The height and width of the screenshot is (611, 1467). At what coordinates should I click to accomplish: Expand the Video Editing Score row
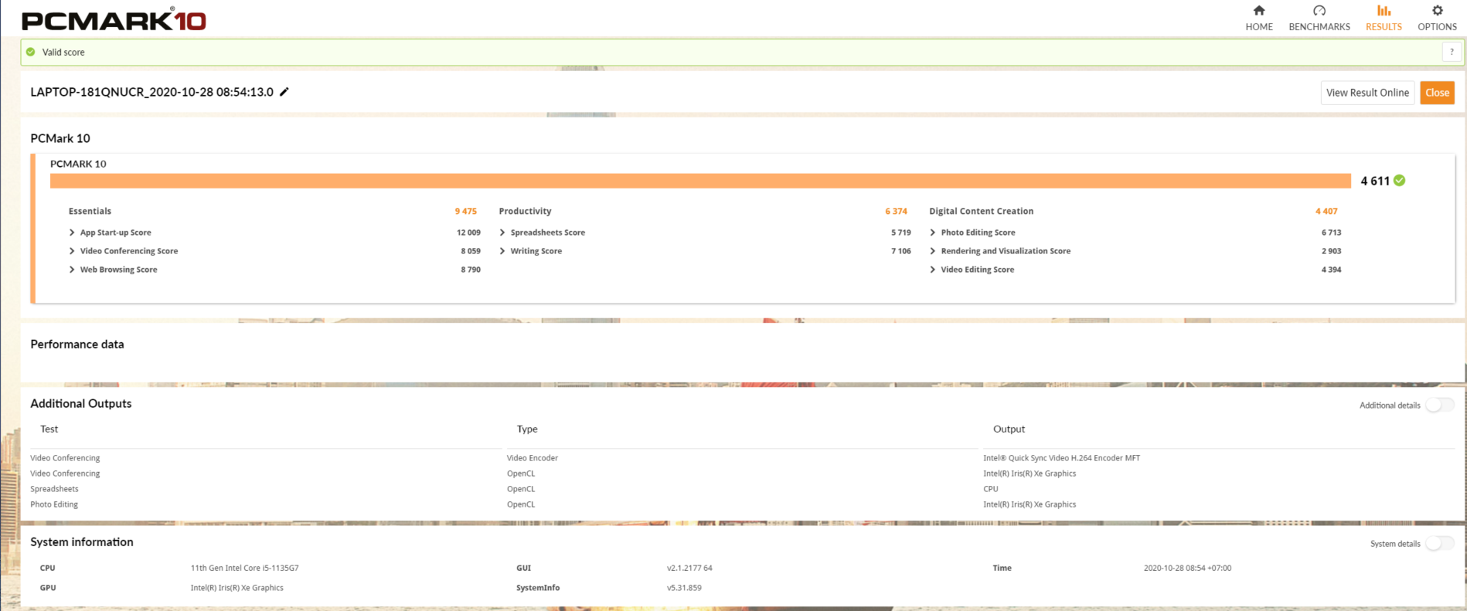pyautogui.click(x=1135, y=270)
